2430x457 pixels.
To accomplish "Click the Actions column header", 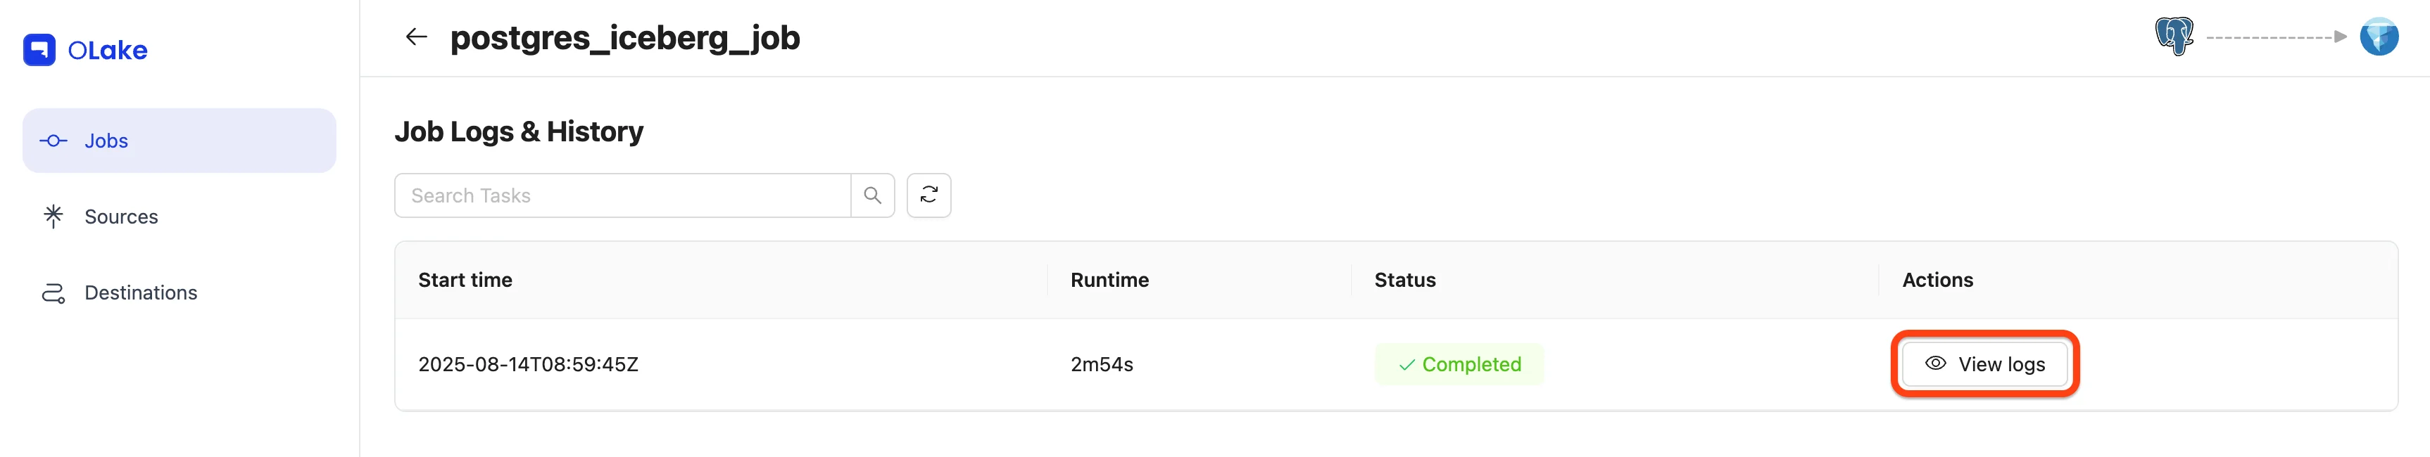I will pyautogui.click(x=1937, y=280).
